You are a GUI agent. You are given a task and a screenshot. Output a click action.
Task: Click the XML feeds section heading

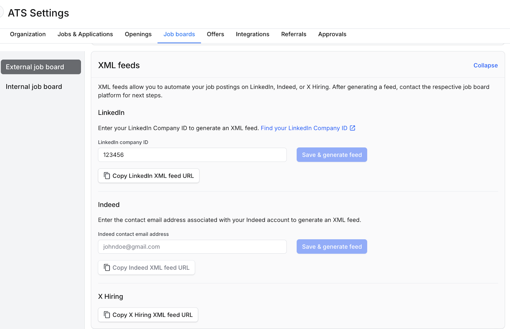[119, 65]
